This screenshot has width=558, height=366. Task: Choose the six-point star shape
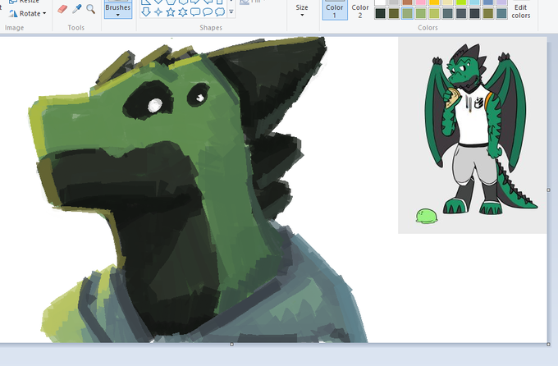coord(183,11)
